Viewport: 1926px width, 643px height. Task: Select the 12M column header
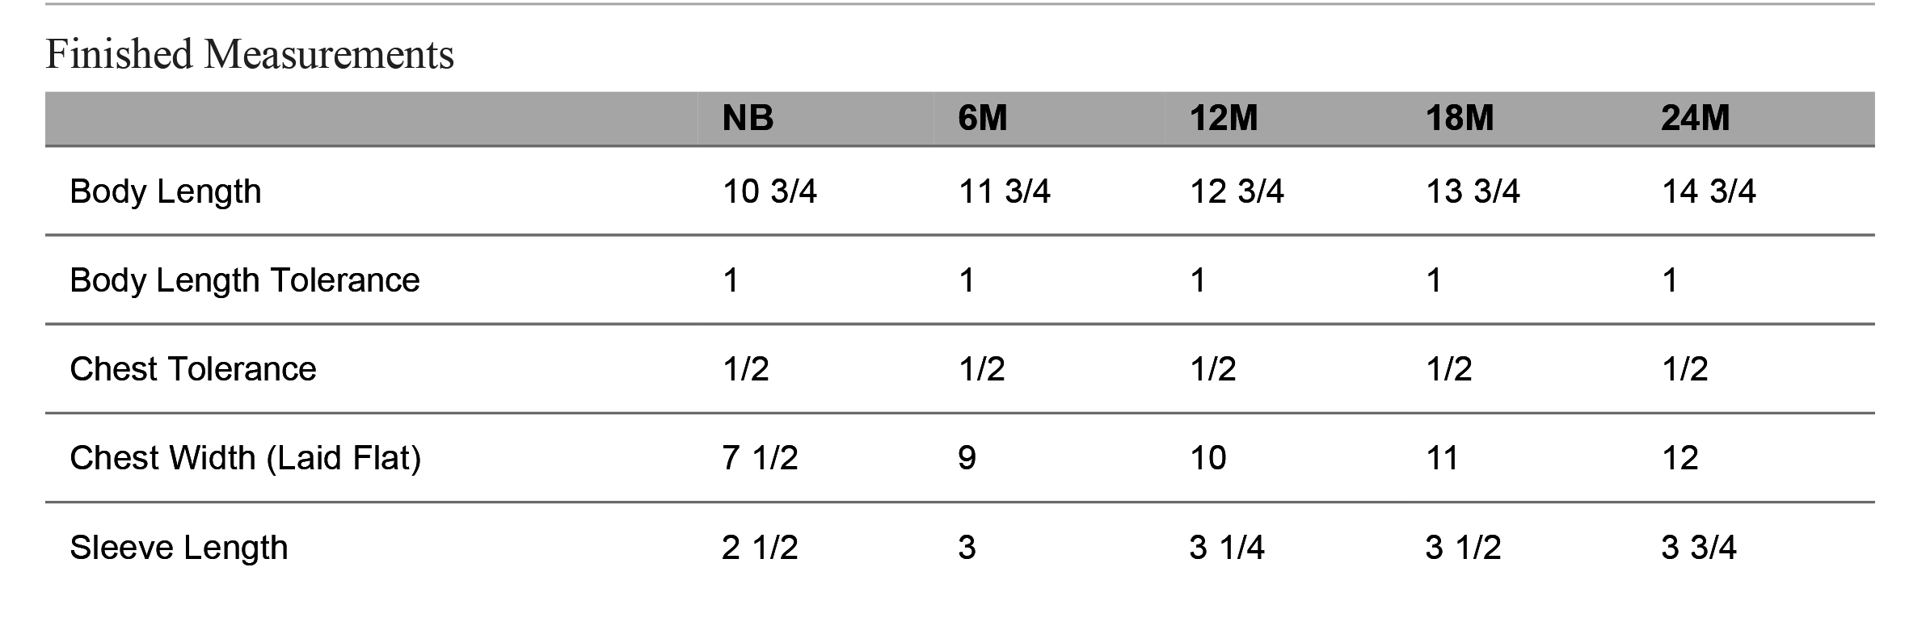click(x=1224, y=119)
